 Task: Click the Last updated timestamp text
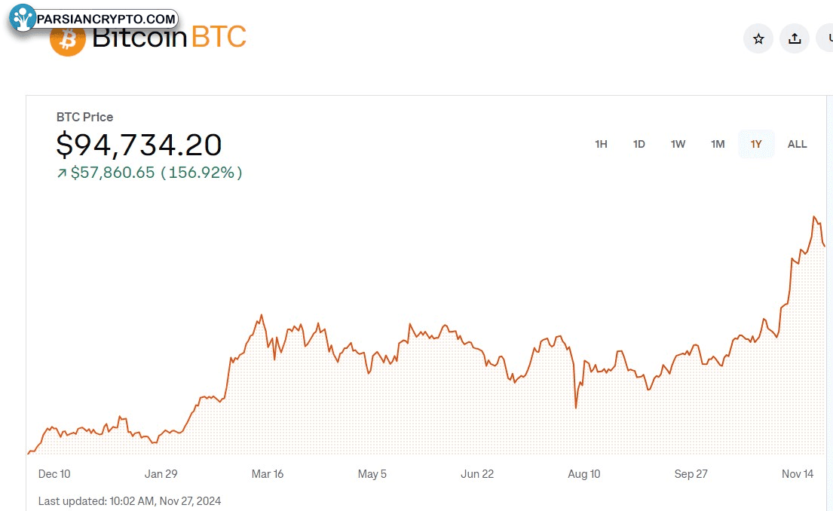[129, 501]
